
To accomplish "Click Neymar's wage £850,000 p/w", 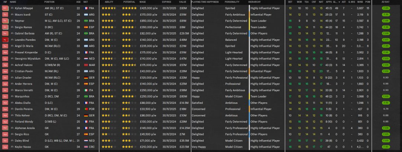I will tap(149, 21).
